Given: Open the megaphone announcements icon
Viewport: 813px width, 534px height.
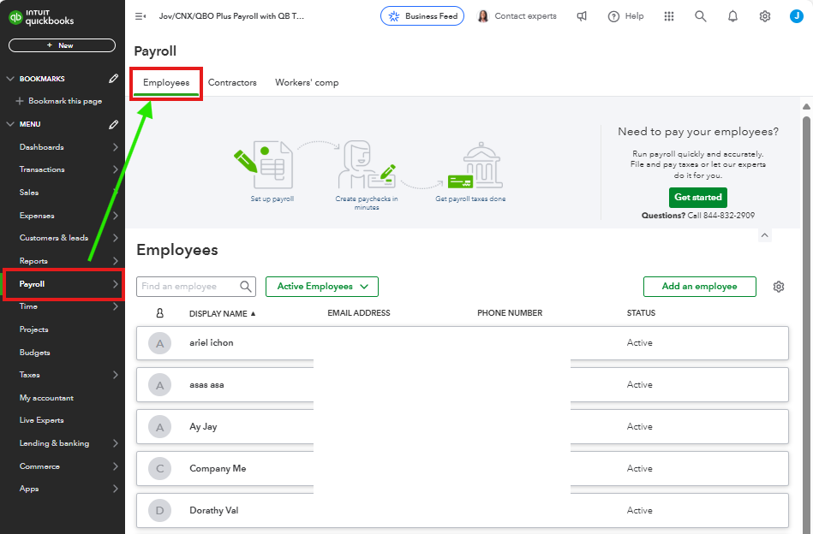Looking at the screenshot, I should (x=582, y=16).
